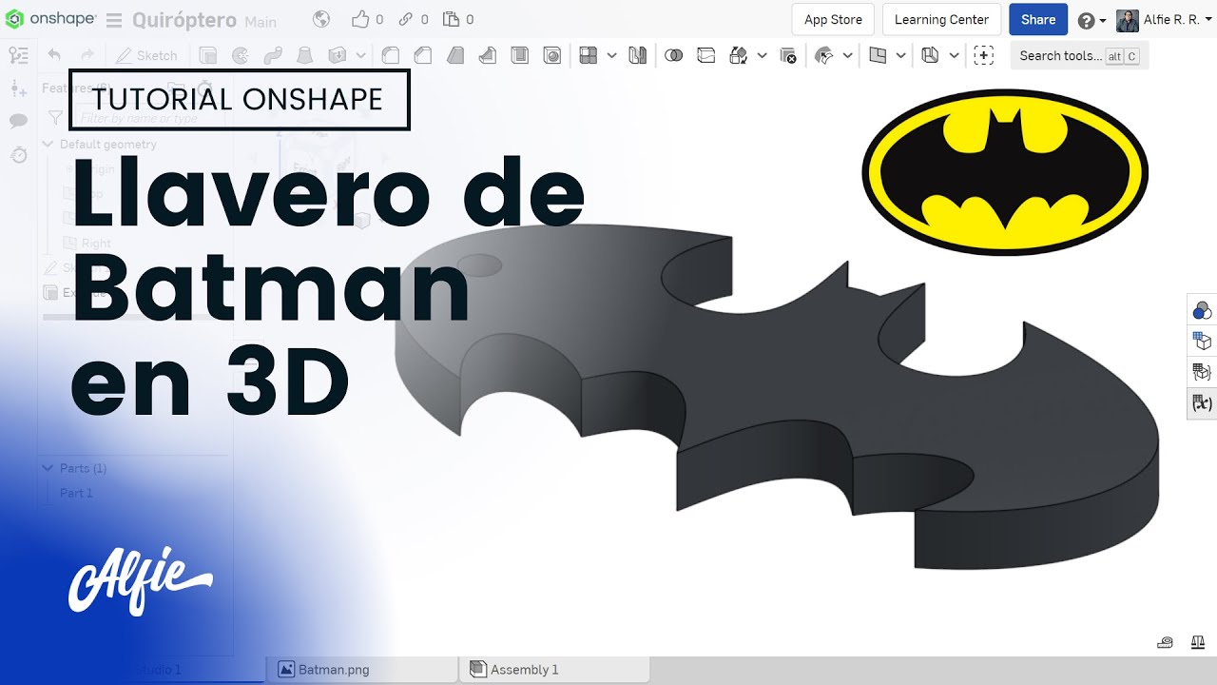Screen dimensions: 1217x685
Task: Undo the last action
Action: [x=54, y=55]
